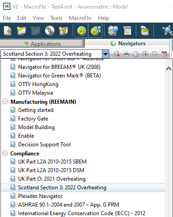Screen dimensions: 173x217
Task: Click the calendar 12 icon
Action: pyautogui.click(x=164, y=53)
